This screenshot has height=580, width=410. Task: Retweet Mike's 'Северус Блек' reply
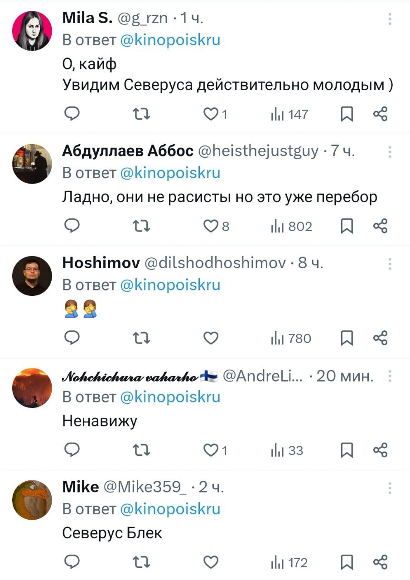(141, 562)
